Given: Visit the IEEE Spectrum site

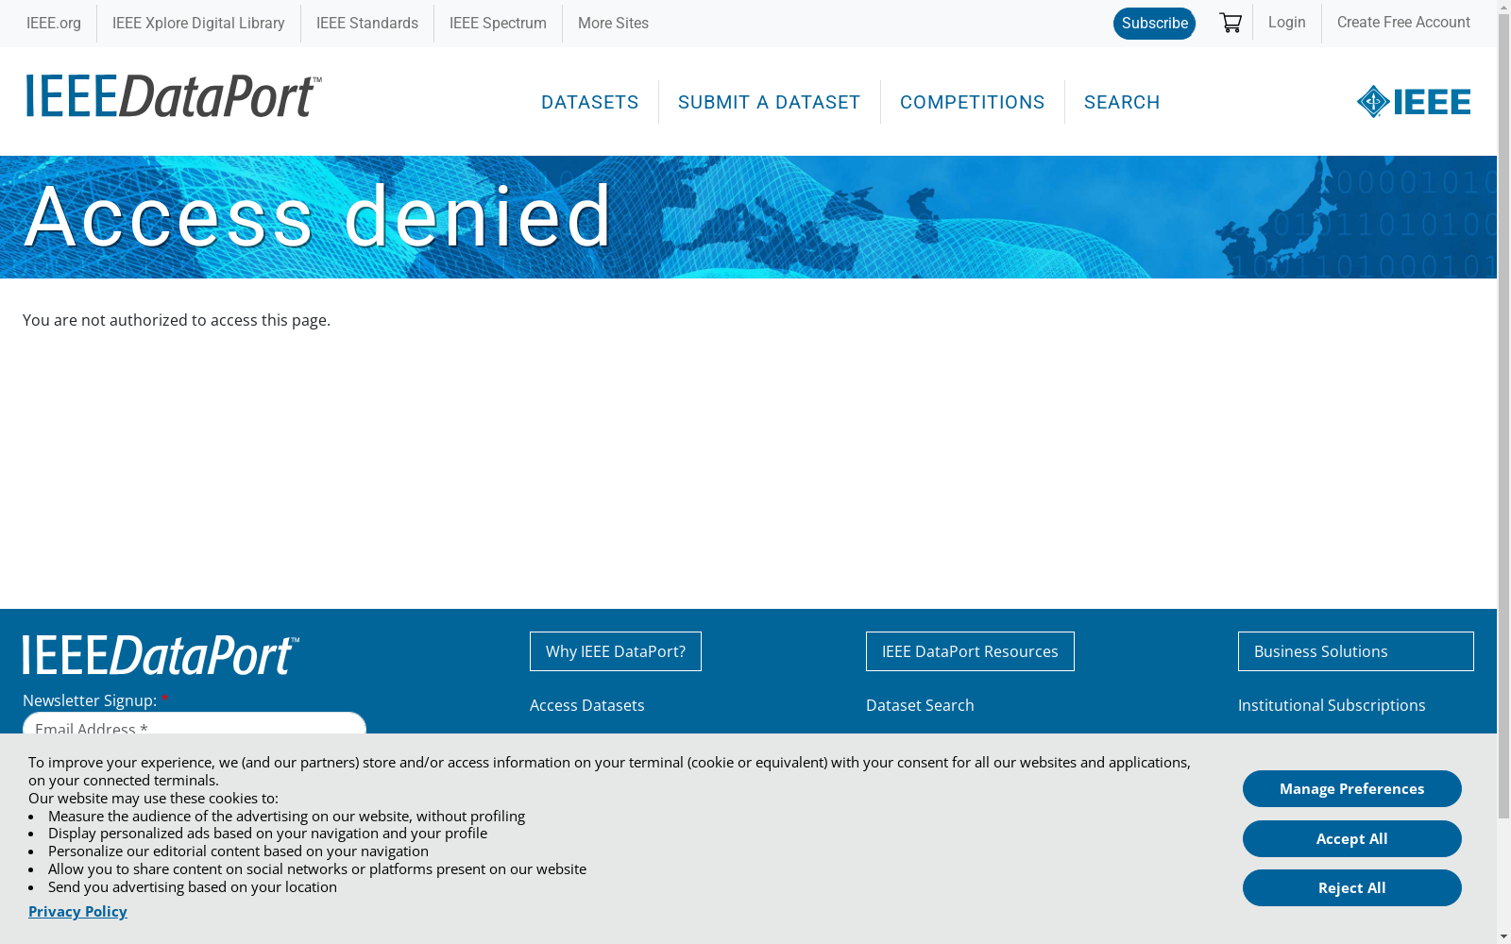Looking at the screenshot, I should click(x=498, y=23).
